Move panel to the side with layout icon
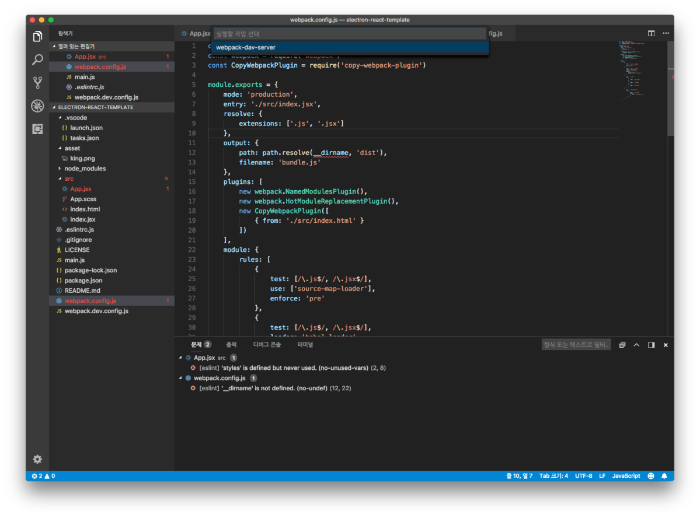 point(652,345)
